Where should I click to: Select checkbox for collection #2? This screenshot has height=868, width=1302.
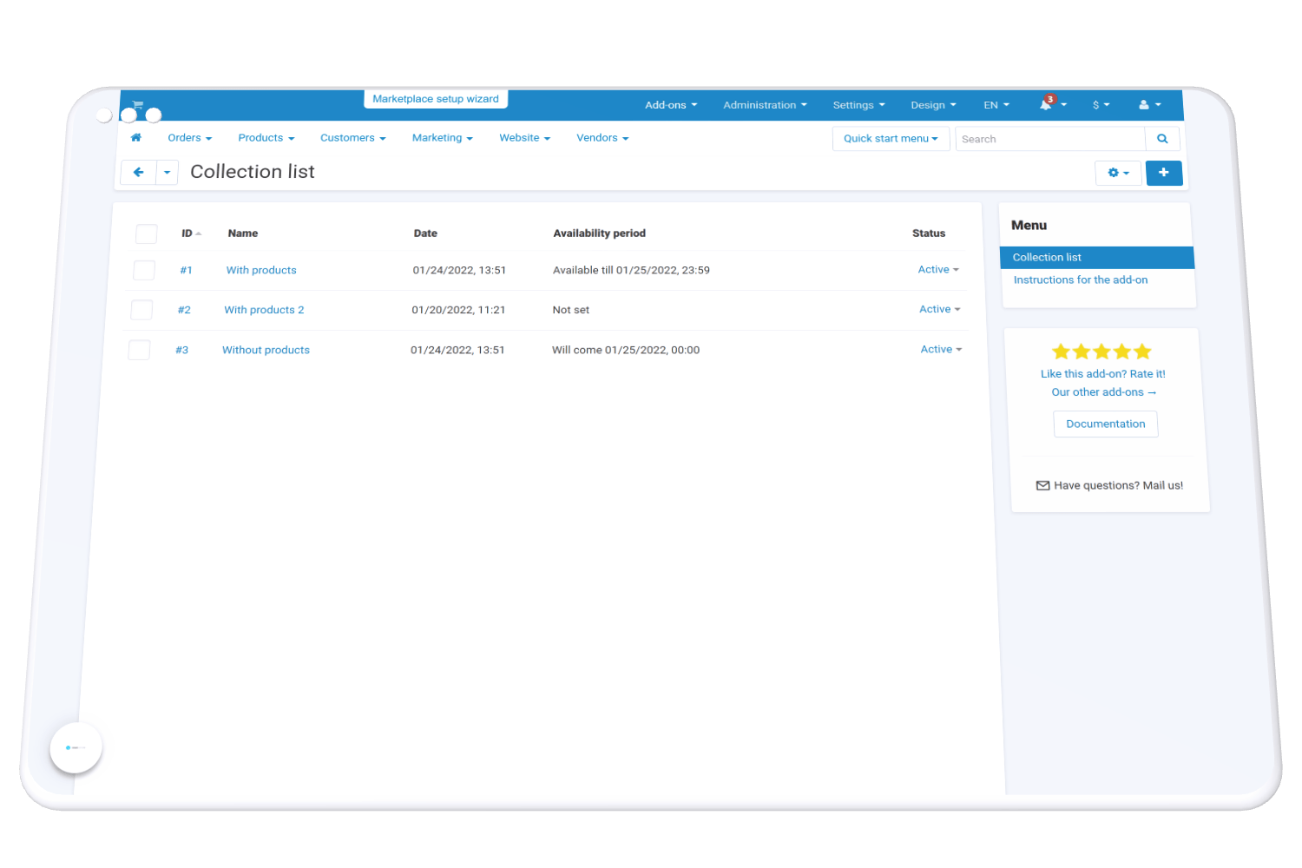click(141, 310)
